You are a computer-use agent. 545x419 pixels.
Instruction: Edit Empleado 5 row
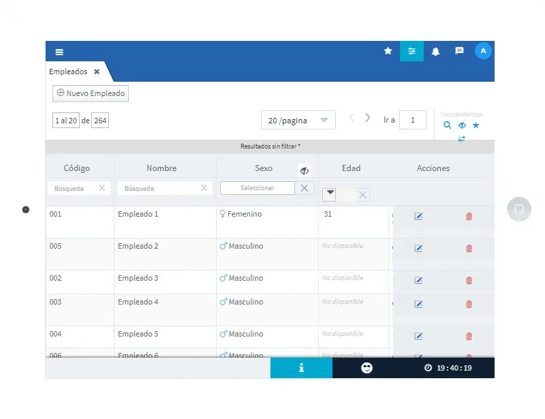tap(418, 337)
